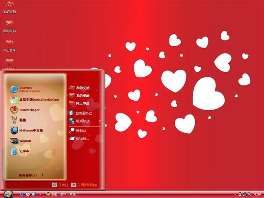This screenshot has width=264, height=198.
Task: Click the taskbar clock showing 0:09
Action: pyautogui.click(x=257, y=194)
